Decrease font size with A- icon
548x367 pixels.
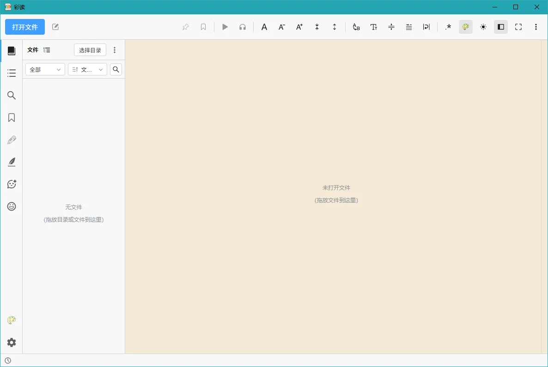click(x=282, y=27)
